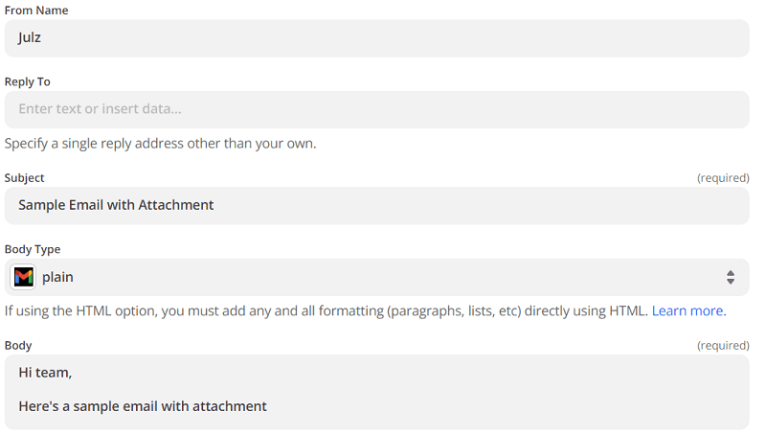Focus the From Name input field
This screenshot has height=435, width=766.
[x=383, y=38]
